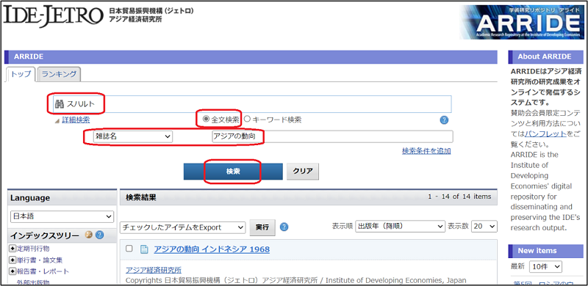Click the アジアの動向 condition input field
Viewport: 588px width, 286px height.
pyautogui.click(x=332, y=136)
